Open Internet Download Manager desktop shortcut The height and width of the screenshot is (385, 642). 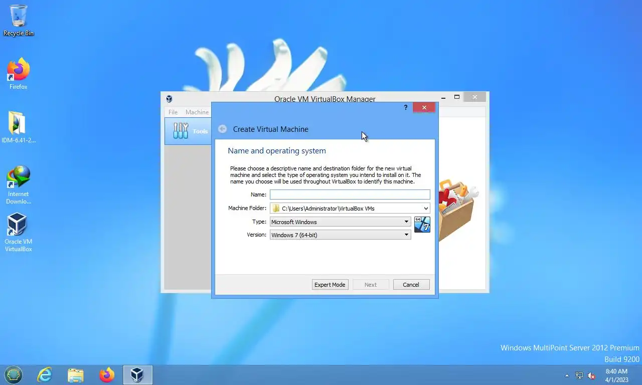pyautogui.click(x=19, y=185)
